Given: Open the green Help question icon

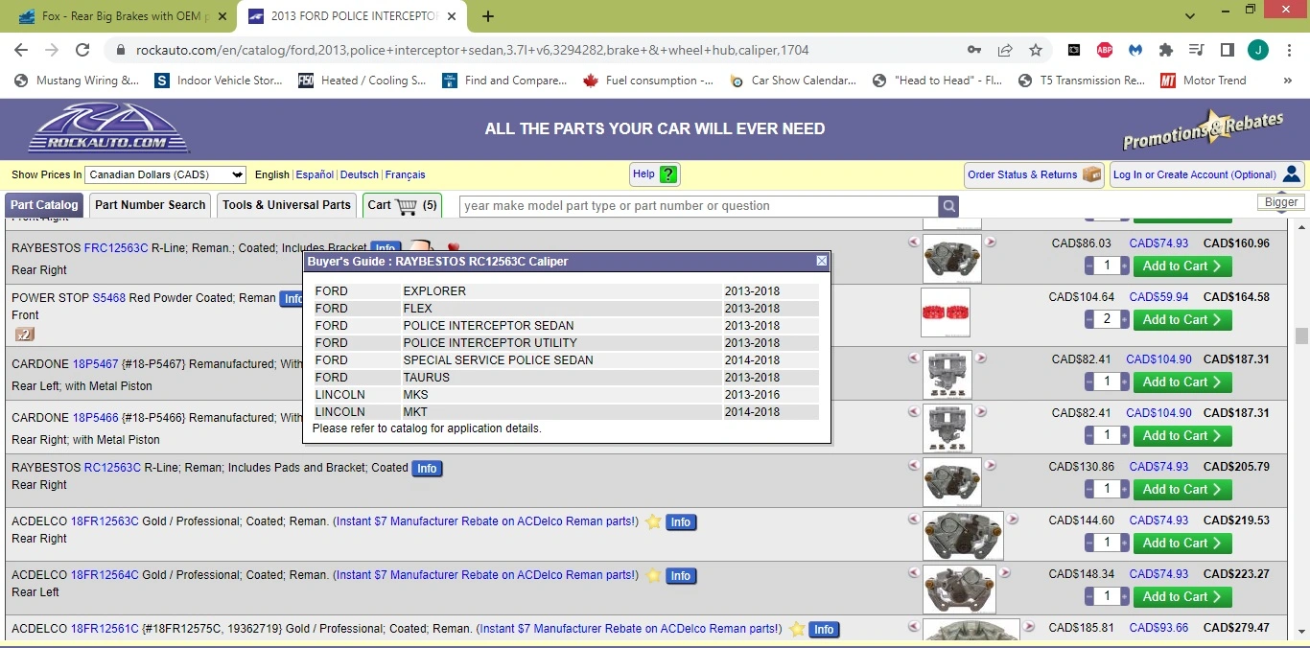Looking at the screenshot, I should click(x=668, y=174).
